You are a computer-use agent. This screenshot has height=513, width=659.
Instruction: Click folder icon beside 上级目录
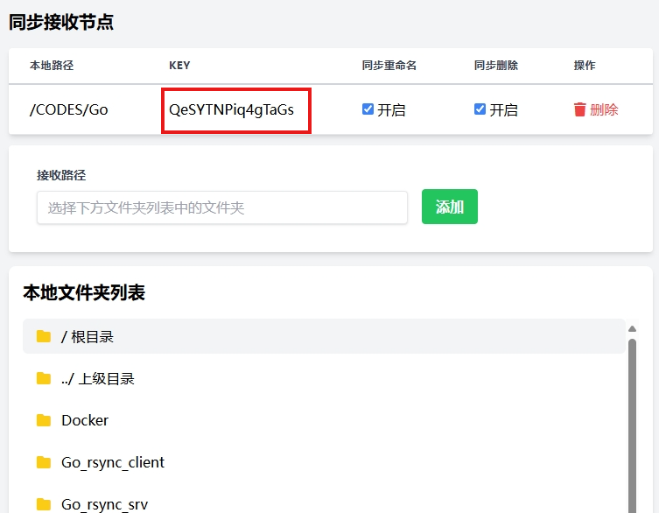(x=44, y=378)
